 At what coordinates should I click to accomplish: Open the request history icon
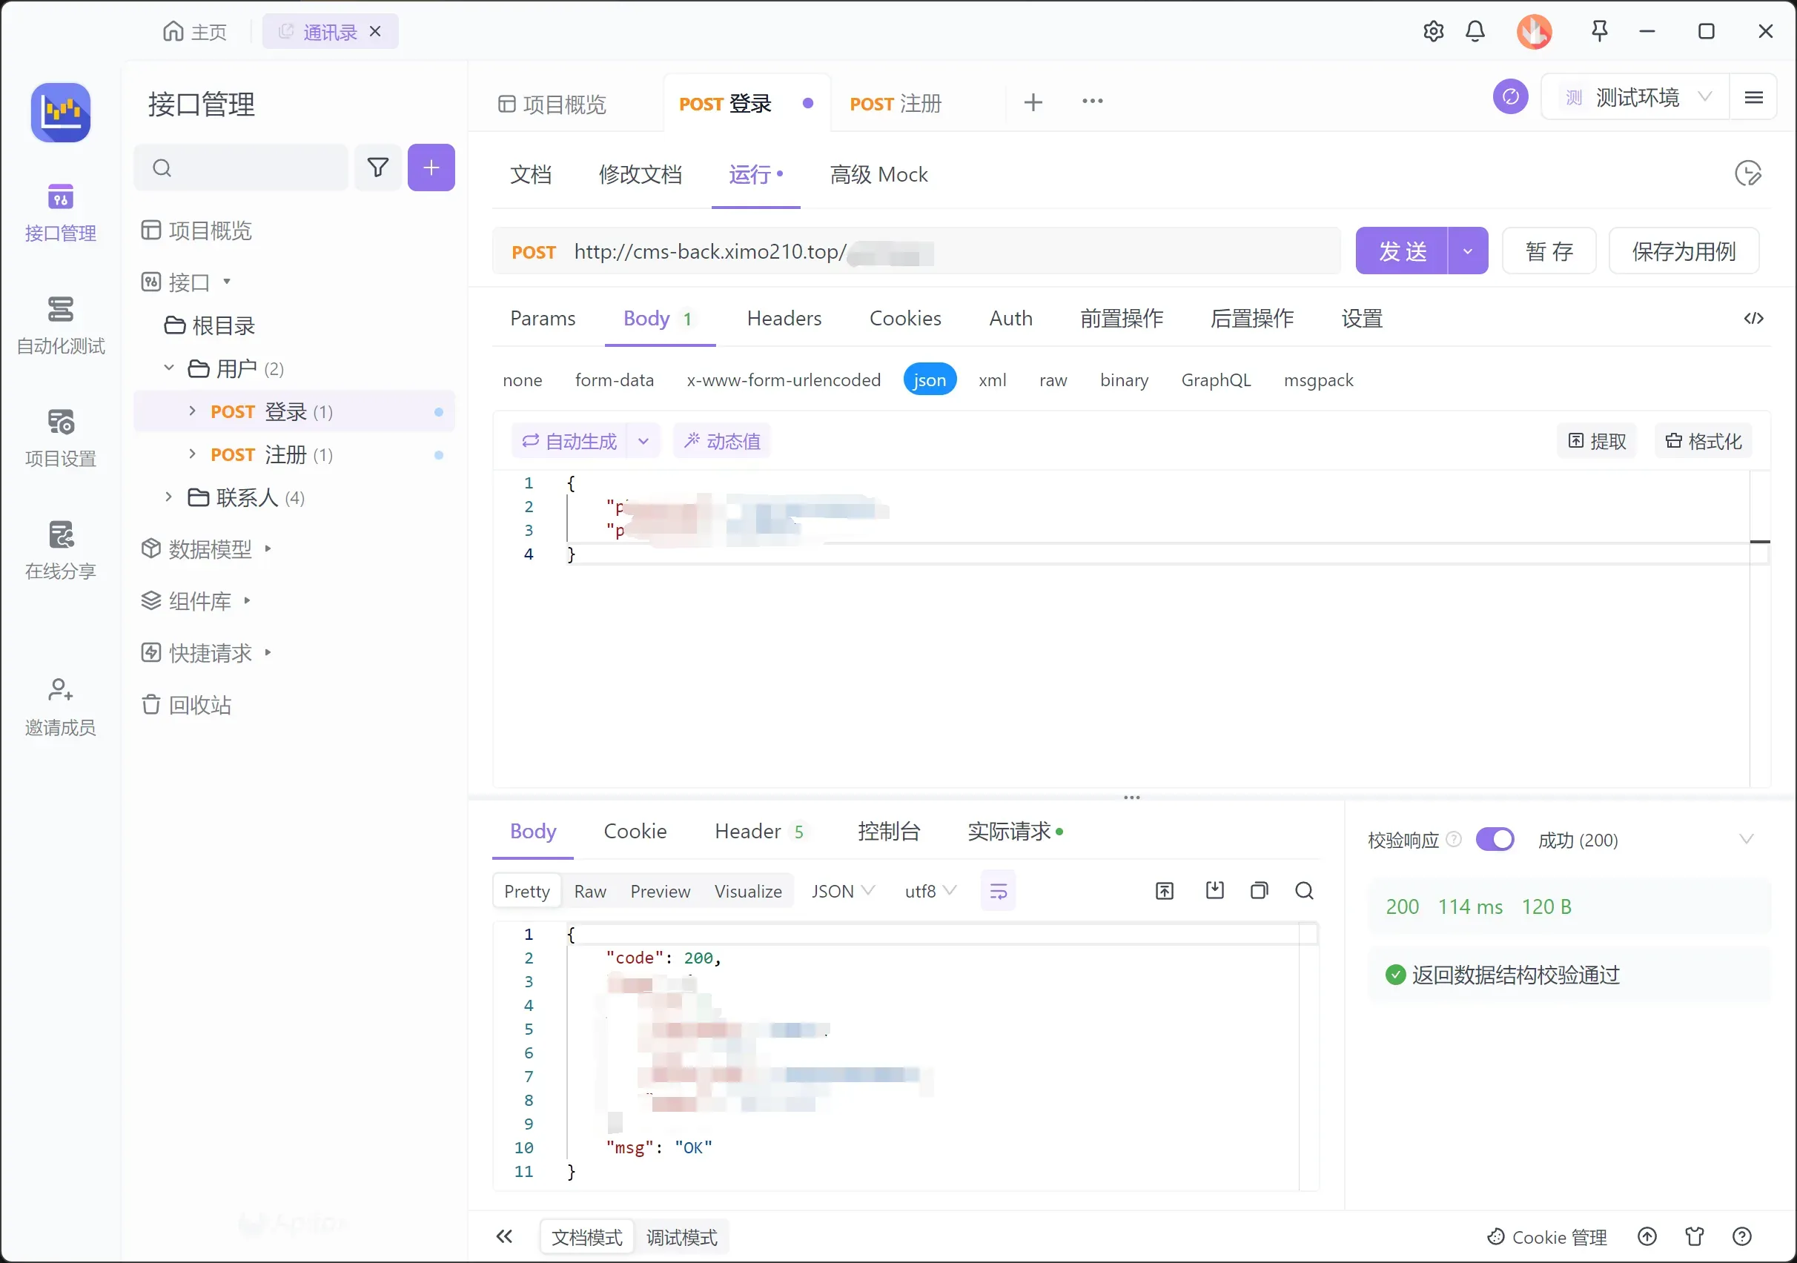(x=1747, y=173)
